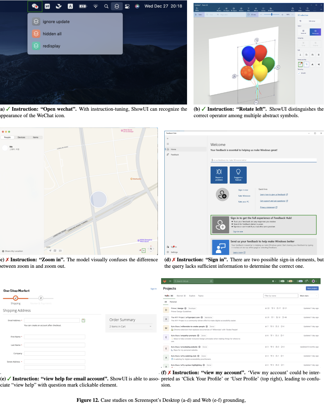Click the map zoom in plus button
The height and width of the screenshot is (407, 330).
tap(144, 251)
